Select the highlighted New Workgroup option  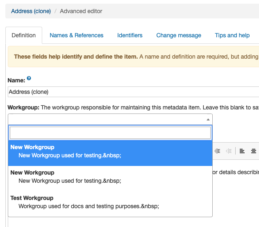click(110, 153)
